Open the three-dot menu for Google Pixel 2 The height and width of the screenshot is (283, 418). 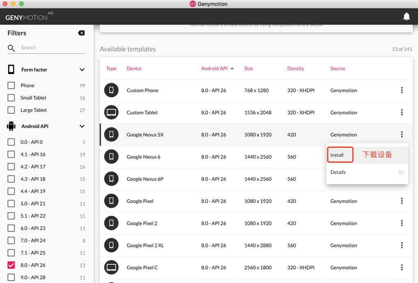pos(402,223)
